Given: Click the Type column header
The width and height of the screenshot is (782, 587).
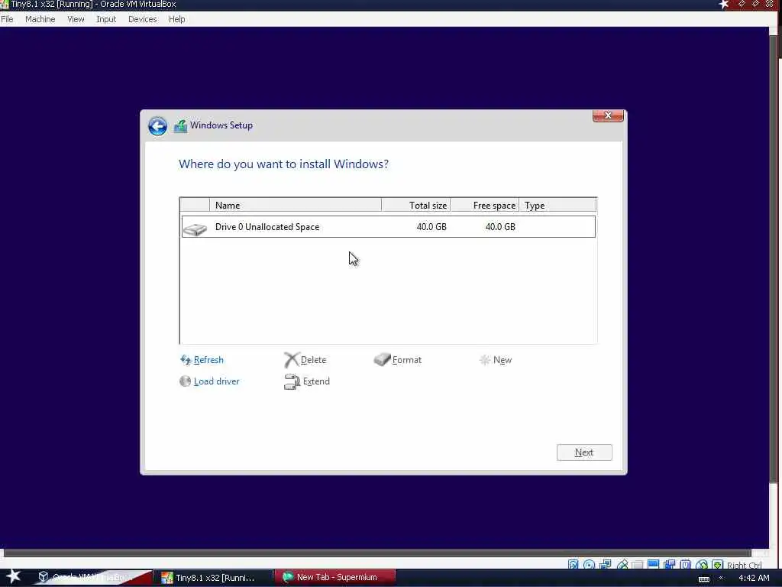Looking at the screenshot, I should coord(557,205).
